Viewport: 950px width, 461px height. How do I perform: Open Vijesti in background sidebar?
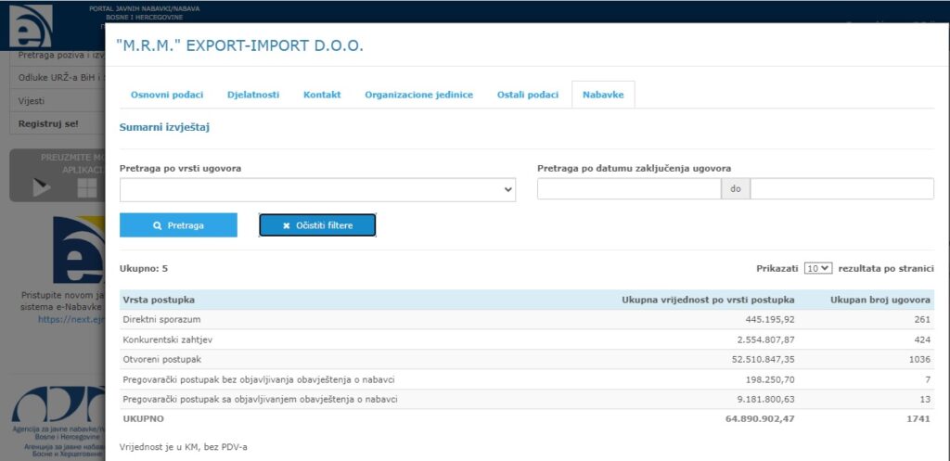[x=32, y=101]
